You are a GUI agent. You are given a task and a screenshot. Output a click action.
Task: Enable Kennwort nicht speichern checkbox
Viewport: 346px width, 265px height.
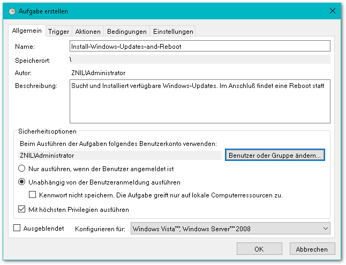(x=33, y=195)
